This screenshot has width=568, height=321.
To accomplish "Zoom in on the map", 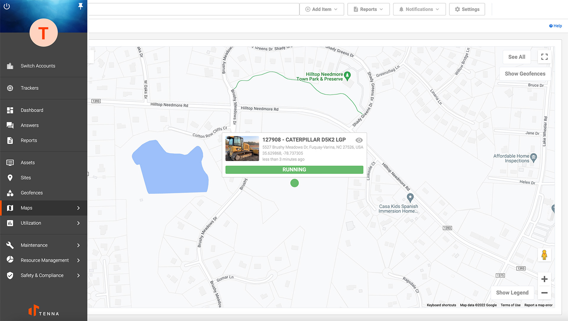I will [x=544, y=279].
